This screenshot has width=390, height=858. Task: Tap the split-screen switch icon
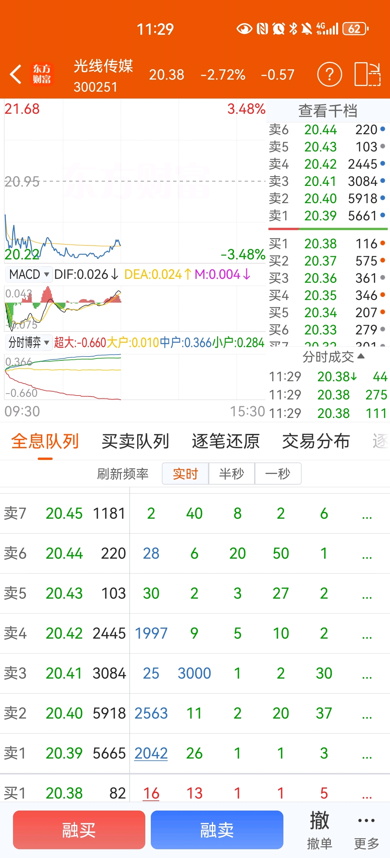[367, 74]
